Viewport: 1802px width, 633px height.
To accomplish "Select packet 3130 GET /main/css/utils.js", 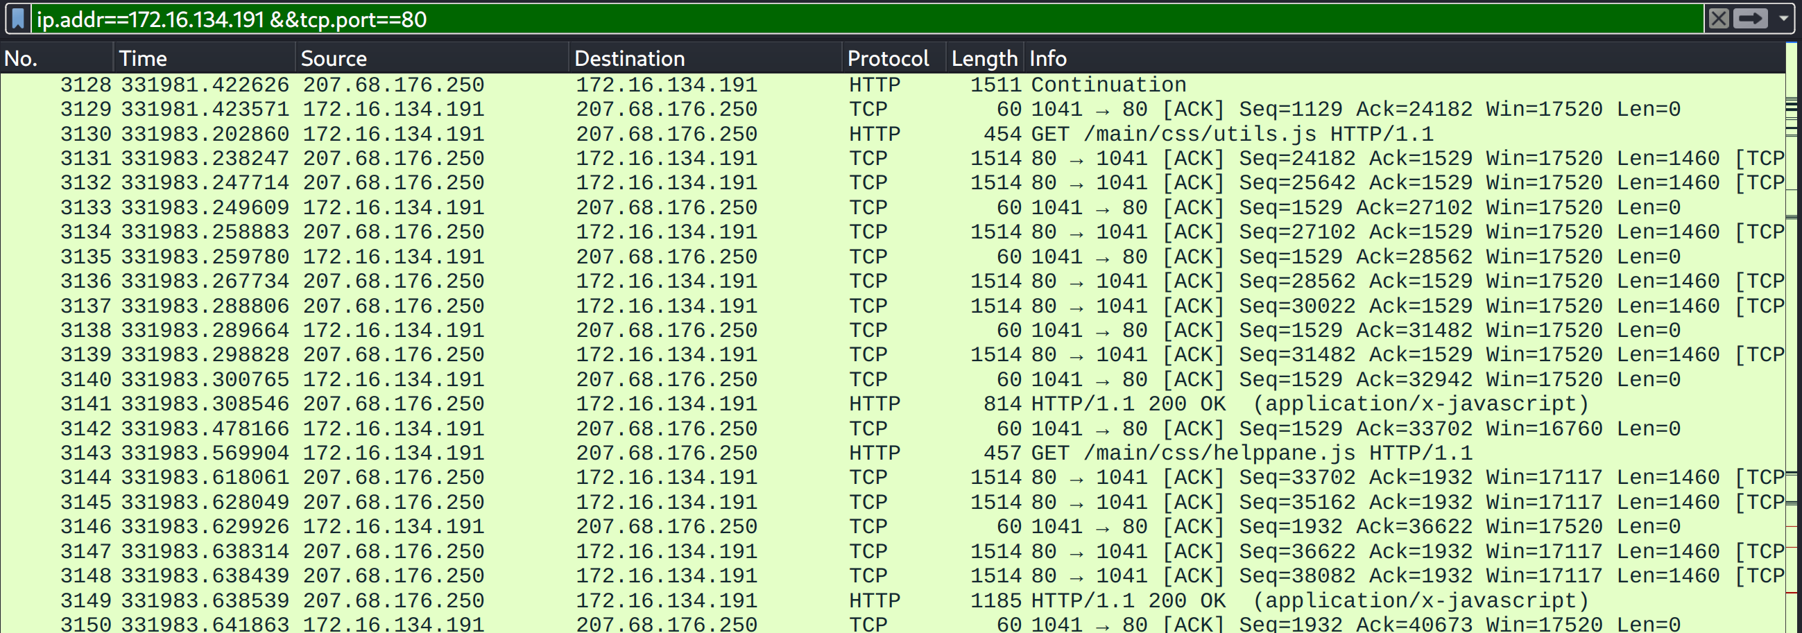I will tap(893, 134).
